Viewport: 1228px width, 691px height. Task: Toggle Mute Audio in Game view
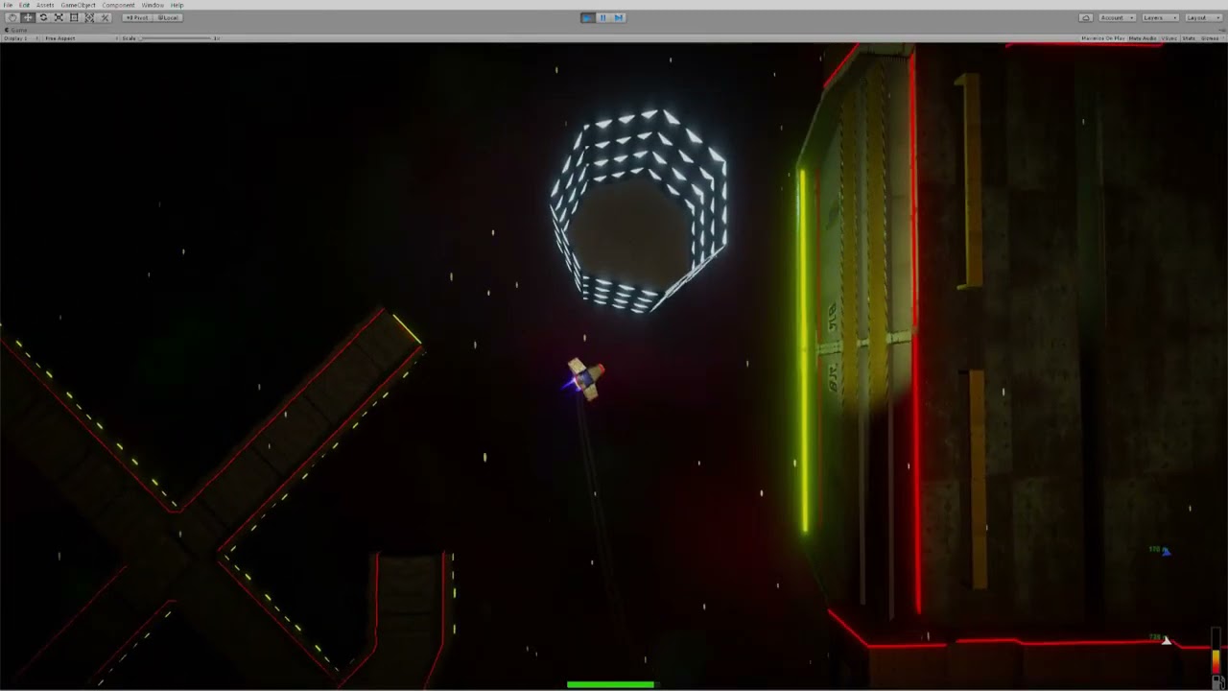coord(1142,38)
